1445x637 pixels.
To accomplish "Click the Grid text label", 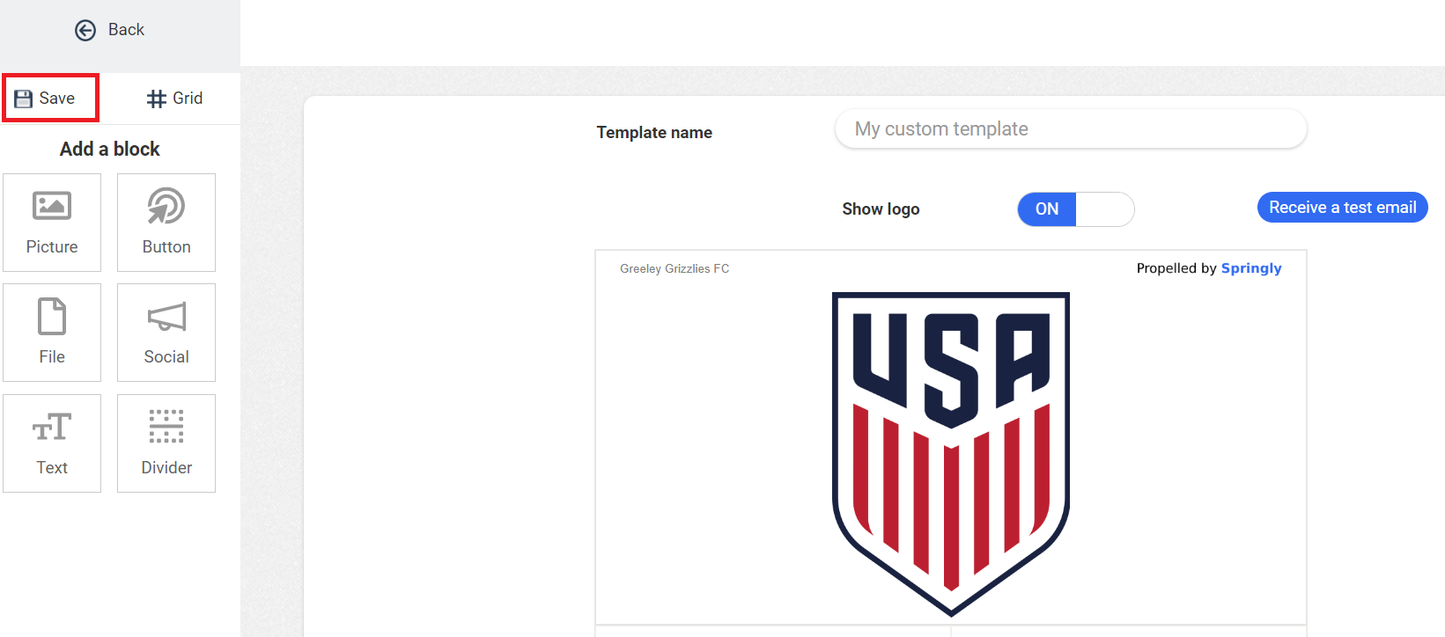I will [x=188, y=99].
